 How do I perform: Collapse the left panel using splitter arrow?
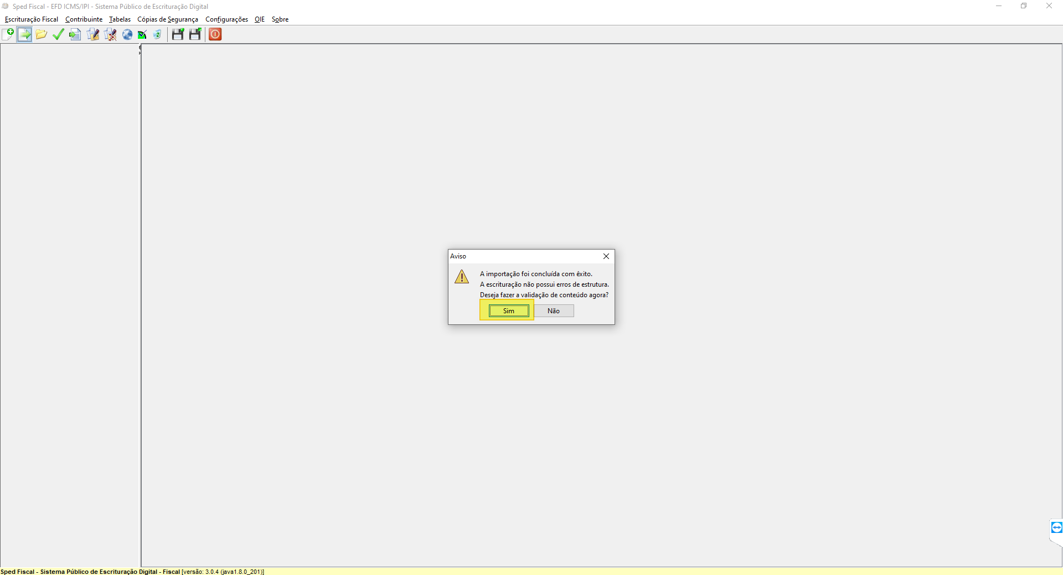[x=140, y=48]
